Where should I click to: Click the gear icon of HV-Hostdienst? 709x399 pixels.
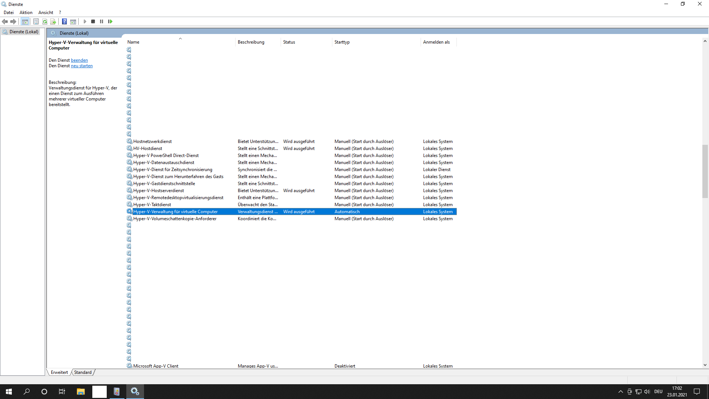129,148
